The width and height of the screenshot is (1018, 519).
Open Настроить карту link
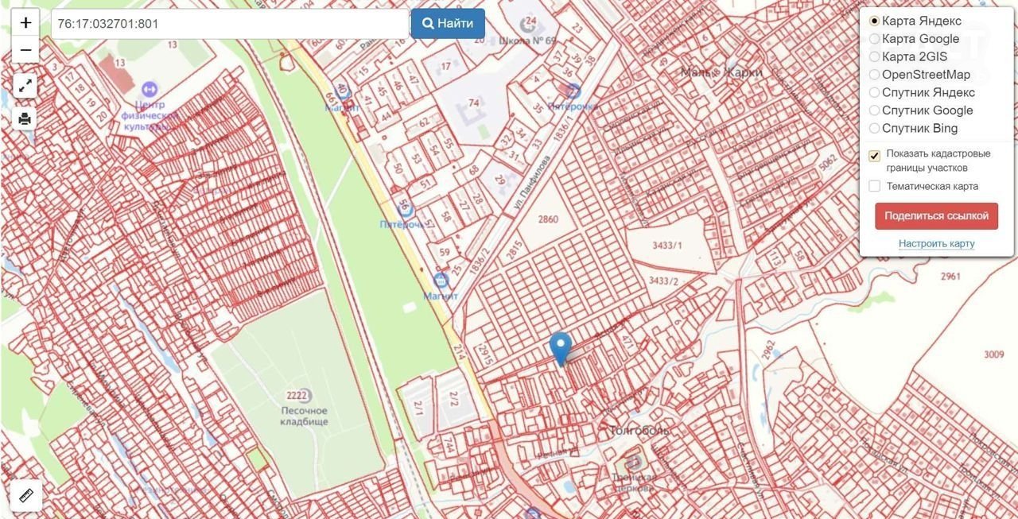click(936, 243)
